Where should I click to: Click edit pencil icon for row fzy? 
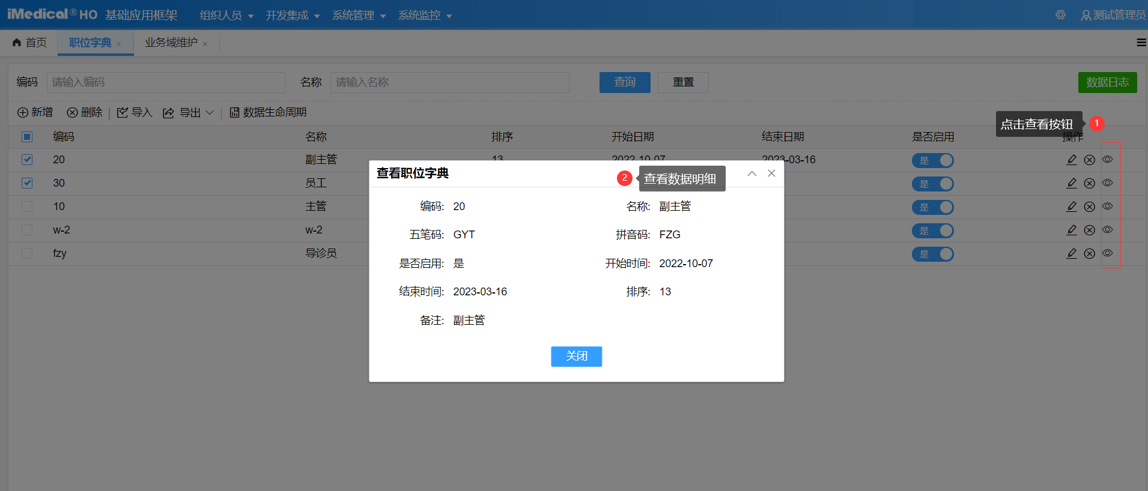1072,253
